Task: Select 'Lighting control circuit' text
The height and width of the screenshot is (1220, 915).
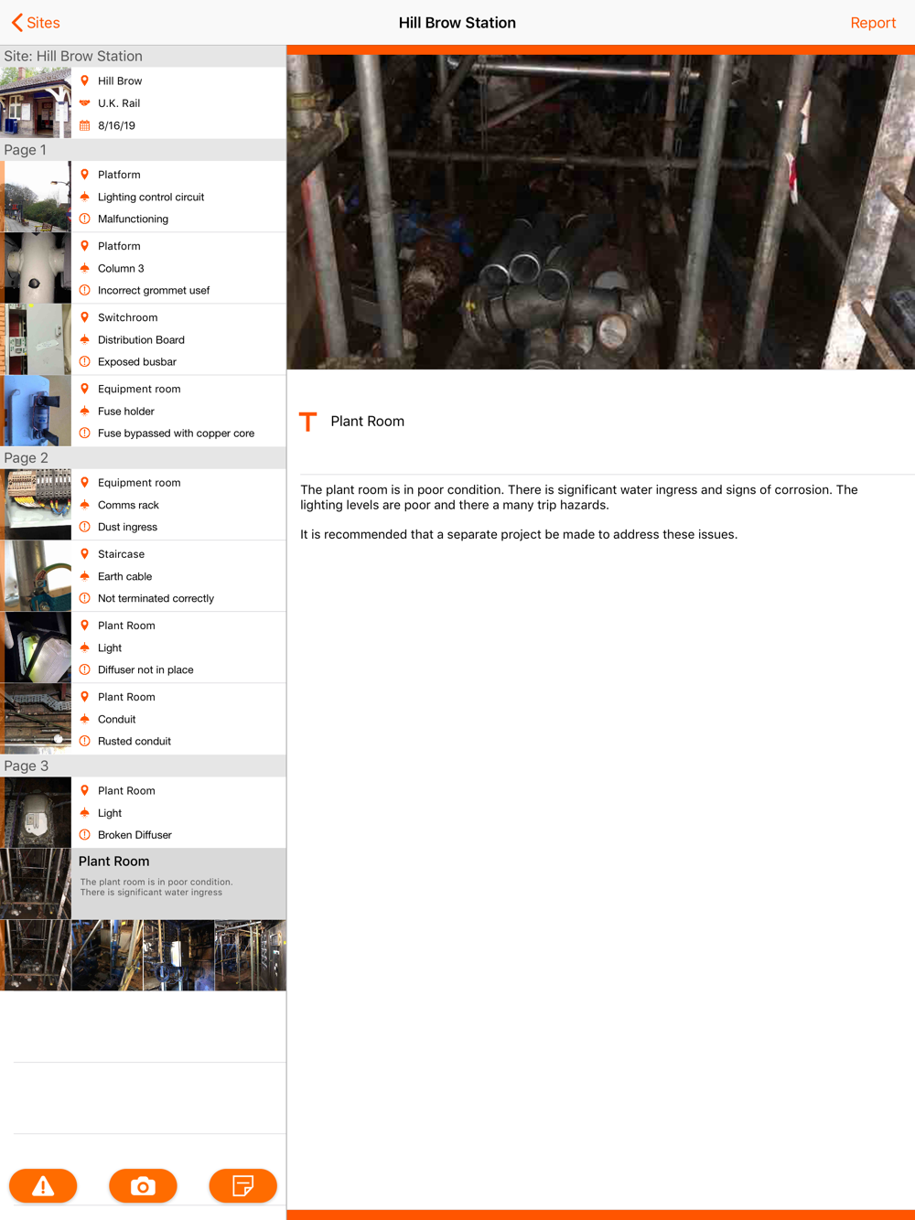Action: coord(151,197)
